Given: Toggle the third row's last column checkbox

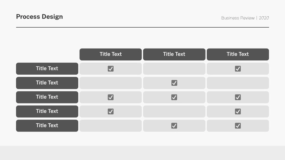Looking at the screenshot, I should click(x=238, y=97).
